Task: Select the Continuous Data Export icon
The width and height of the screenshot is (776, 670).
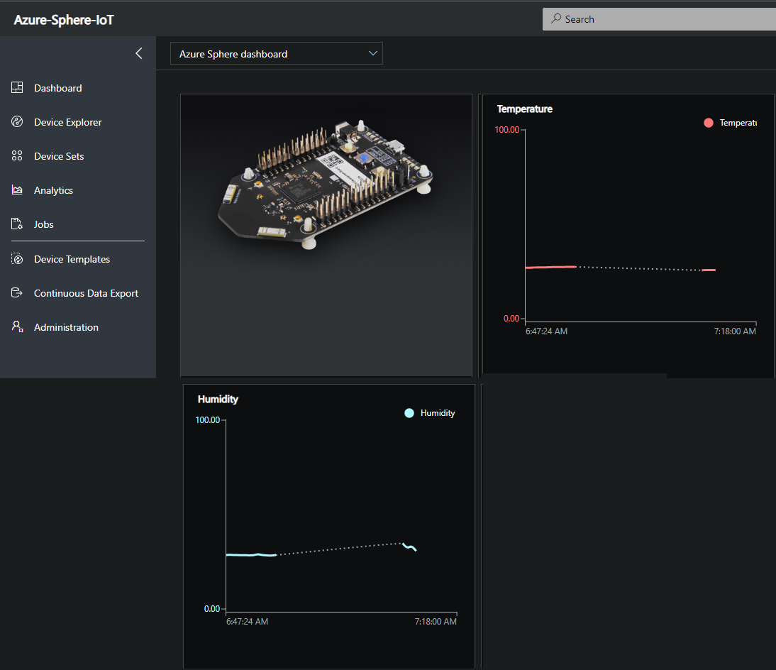Action: click(17, 292)
